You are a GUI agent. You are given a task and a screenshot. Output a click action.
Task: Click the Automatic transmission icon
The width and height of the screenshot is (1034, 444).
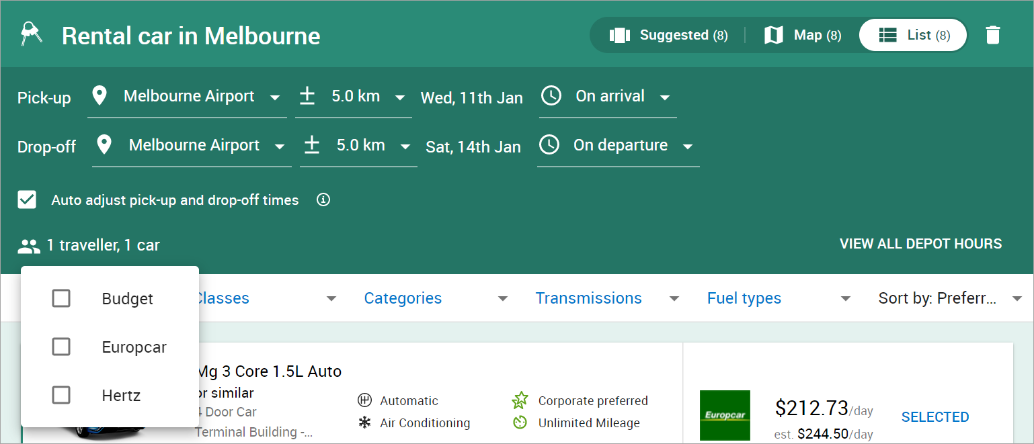pyautogui.click(x=364, y=401)
